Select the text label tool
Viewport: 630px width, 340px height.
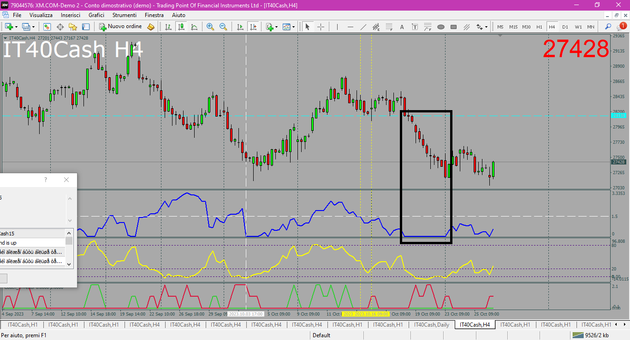coord(415,27)
